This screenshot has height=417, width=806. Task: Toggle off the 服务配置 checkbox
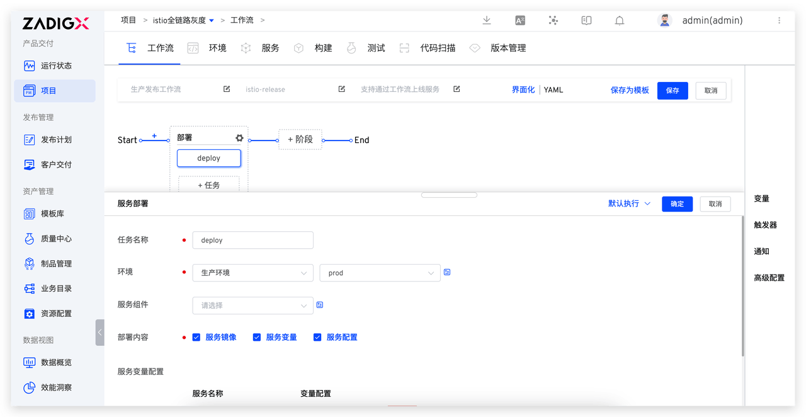(x=317, y=337)
